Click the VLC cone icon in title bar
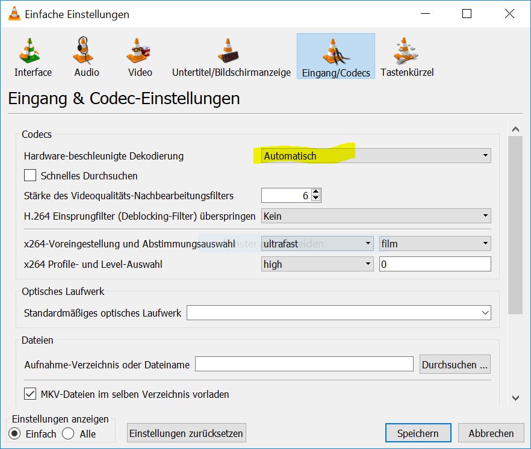Viewport: 531px width, 449px height. tap(14, 14)
